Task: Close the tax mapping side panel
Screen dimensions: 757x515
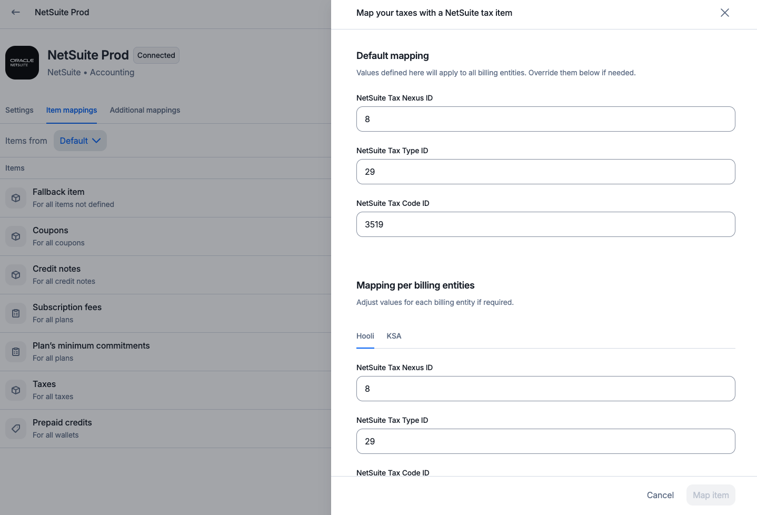Action: [x=724, y=13]
